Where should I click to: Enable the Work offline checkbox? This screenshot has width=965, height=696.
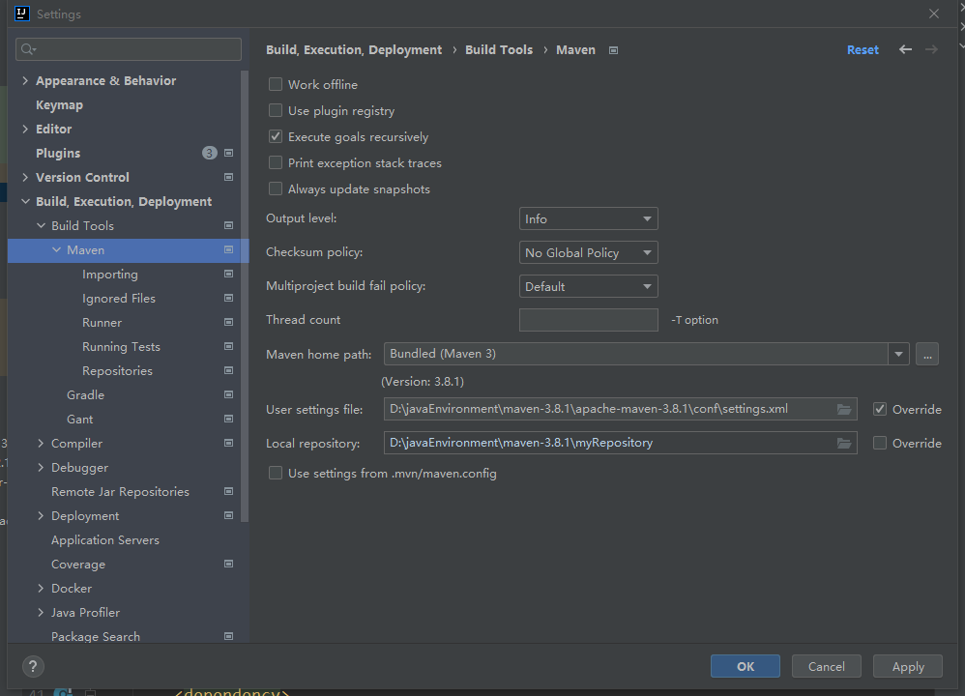click(276, 84)
